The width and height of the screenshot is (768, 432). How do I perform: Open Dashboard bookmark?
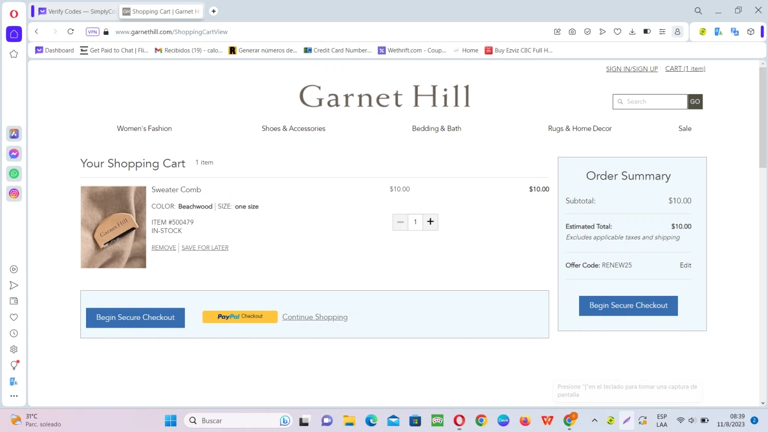pyautogui.click(x=55, y=50)
